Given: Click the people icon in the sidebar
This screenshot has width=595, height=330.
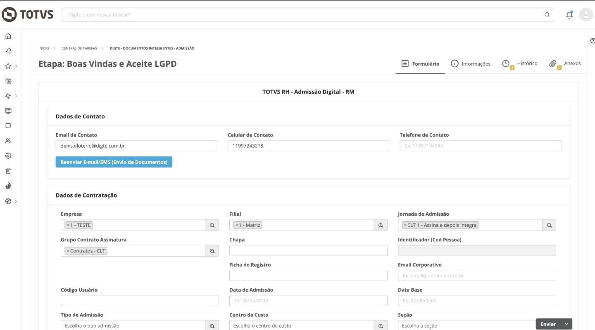Looking at the screenshot, I should [8, 141].
